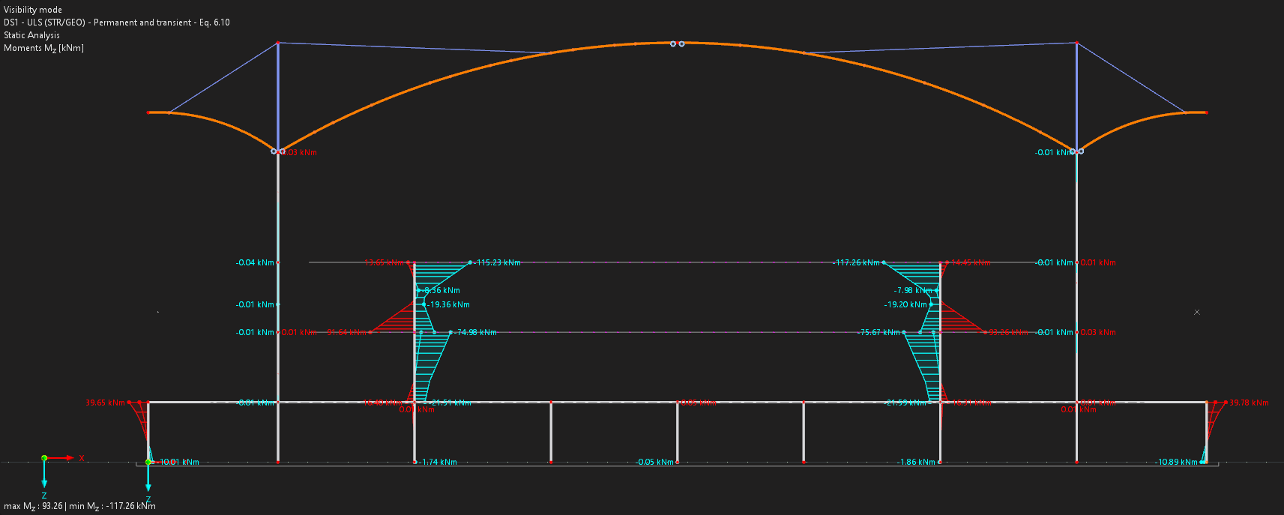Click the -10.89 kNm support moment label

coord(1176,463)
